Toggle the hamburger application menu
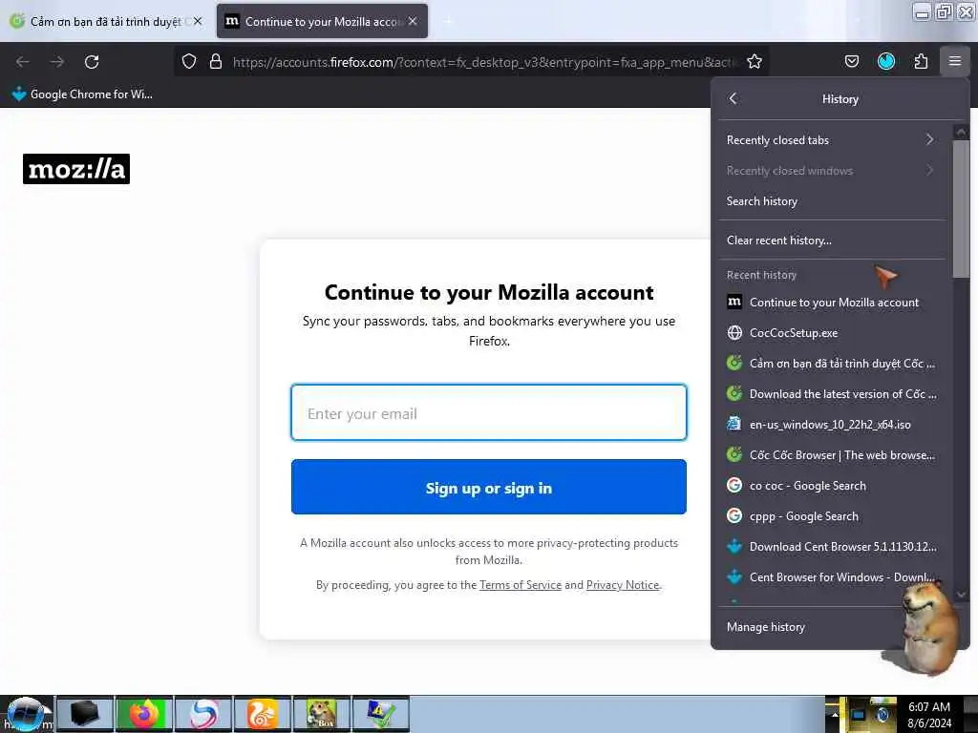 click(x=955, y=62)
